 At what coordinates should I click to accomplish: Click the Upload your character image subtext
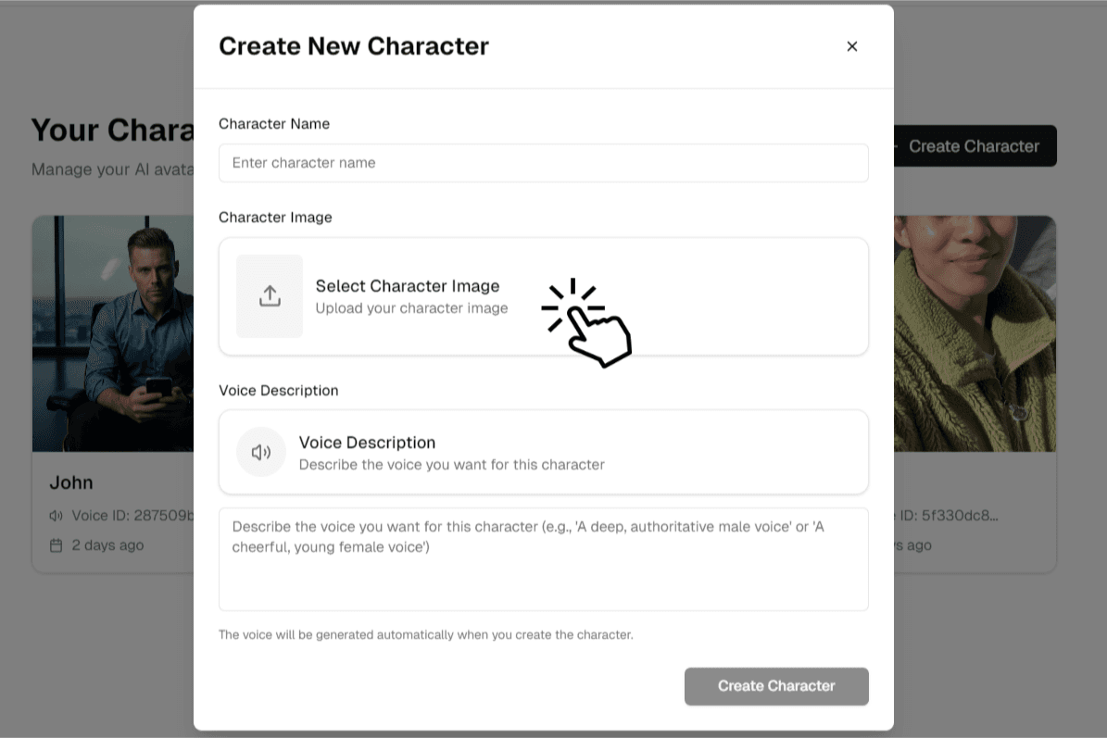coord(411,308)
